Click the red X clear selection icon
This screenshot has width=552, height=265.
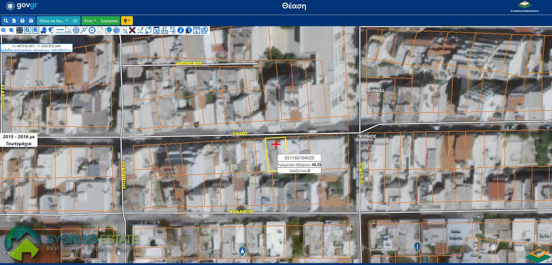[x=132, y=31]
